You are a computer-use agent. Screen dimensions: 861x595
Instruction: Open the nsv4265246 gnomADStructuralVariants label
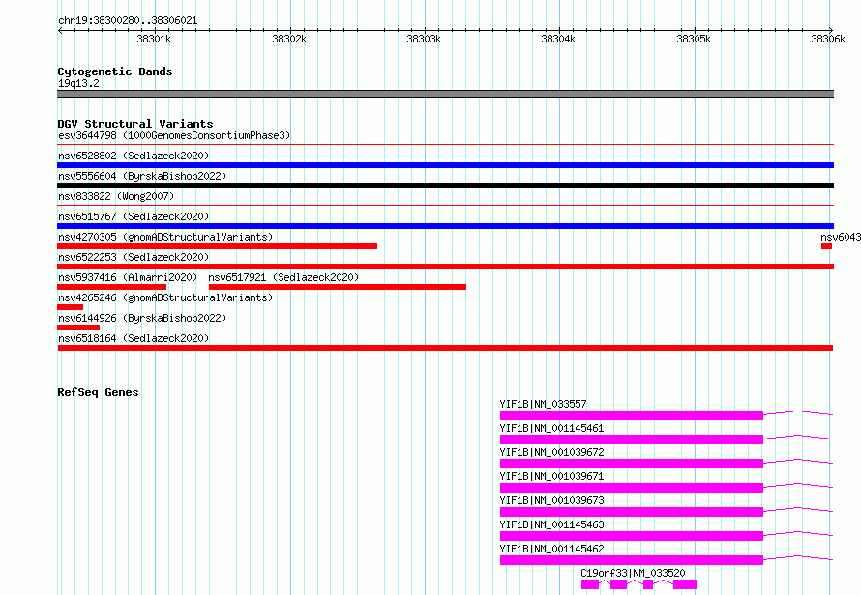(x=165, y=297)
